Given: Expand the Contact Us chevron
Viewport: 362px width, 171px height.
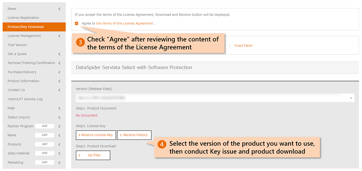Looking at the screenshot, I should coord(59,90).
